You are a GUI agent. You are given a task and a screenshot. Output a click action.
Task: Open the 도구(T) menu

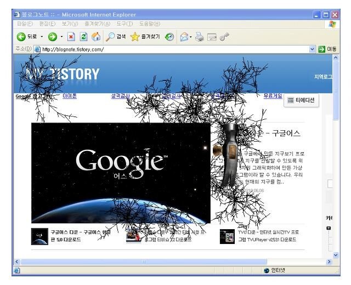click(124, 24)
